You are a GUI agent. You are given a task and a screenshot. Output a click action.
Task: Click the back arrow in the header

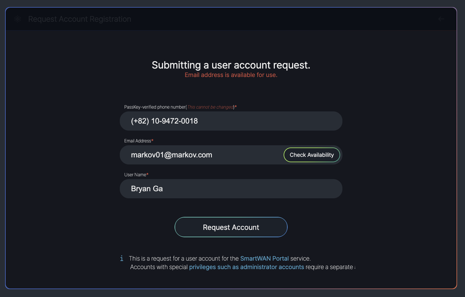click(x=441, y=19)
